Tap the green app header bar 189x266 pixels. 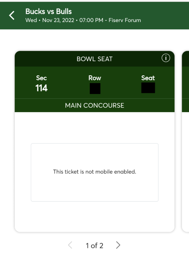[94, 16]
